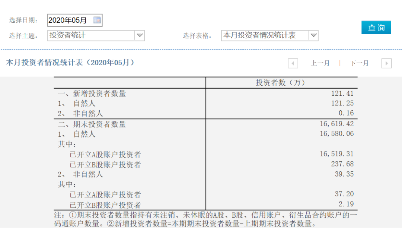
Task: Click the left arrow paging icon
Action: [x=293, y=63]
